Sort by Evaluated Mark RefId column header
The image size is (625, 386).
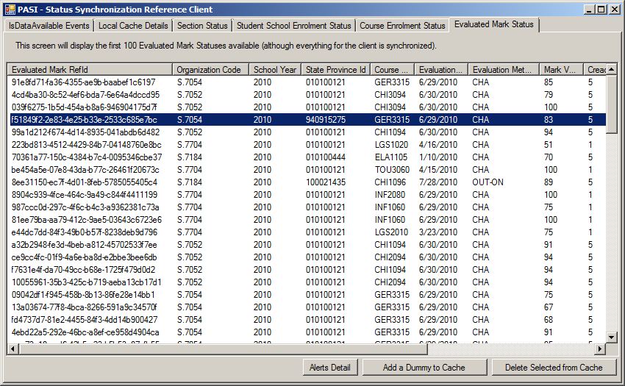click(90, 70)
